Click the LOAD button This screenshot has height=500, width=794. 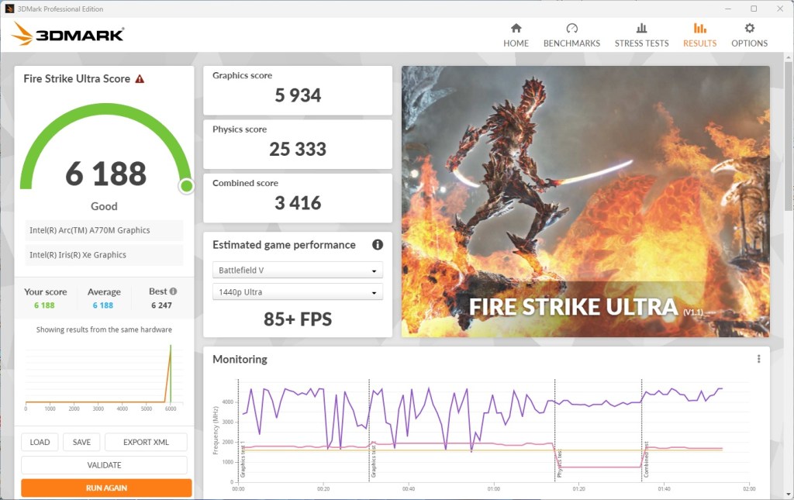[x=40, y=443]
